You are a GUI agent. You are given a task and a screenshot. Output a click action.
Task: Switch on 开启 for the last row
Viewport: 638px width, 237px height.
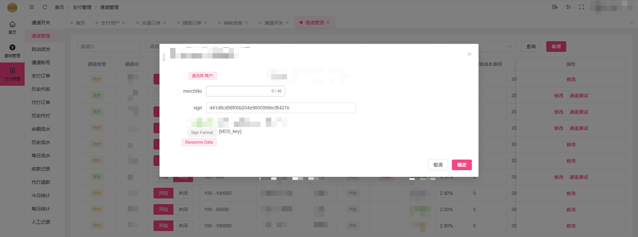point(163,226)
